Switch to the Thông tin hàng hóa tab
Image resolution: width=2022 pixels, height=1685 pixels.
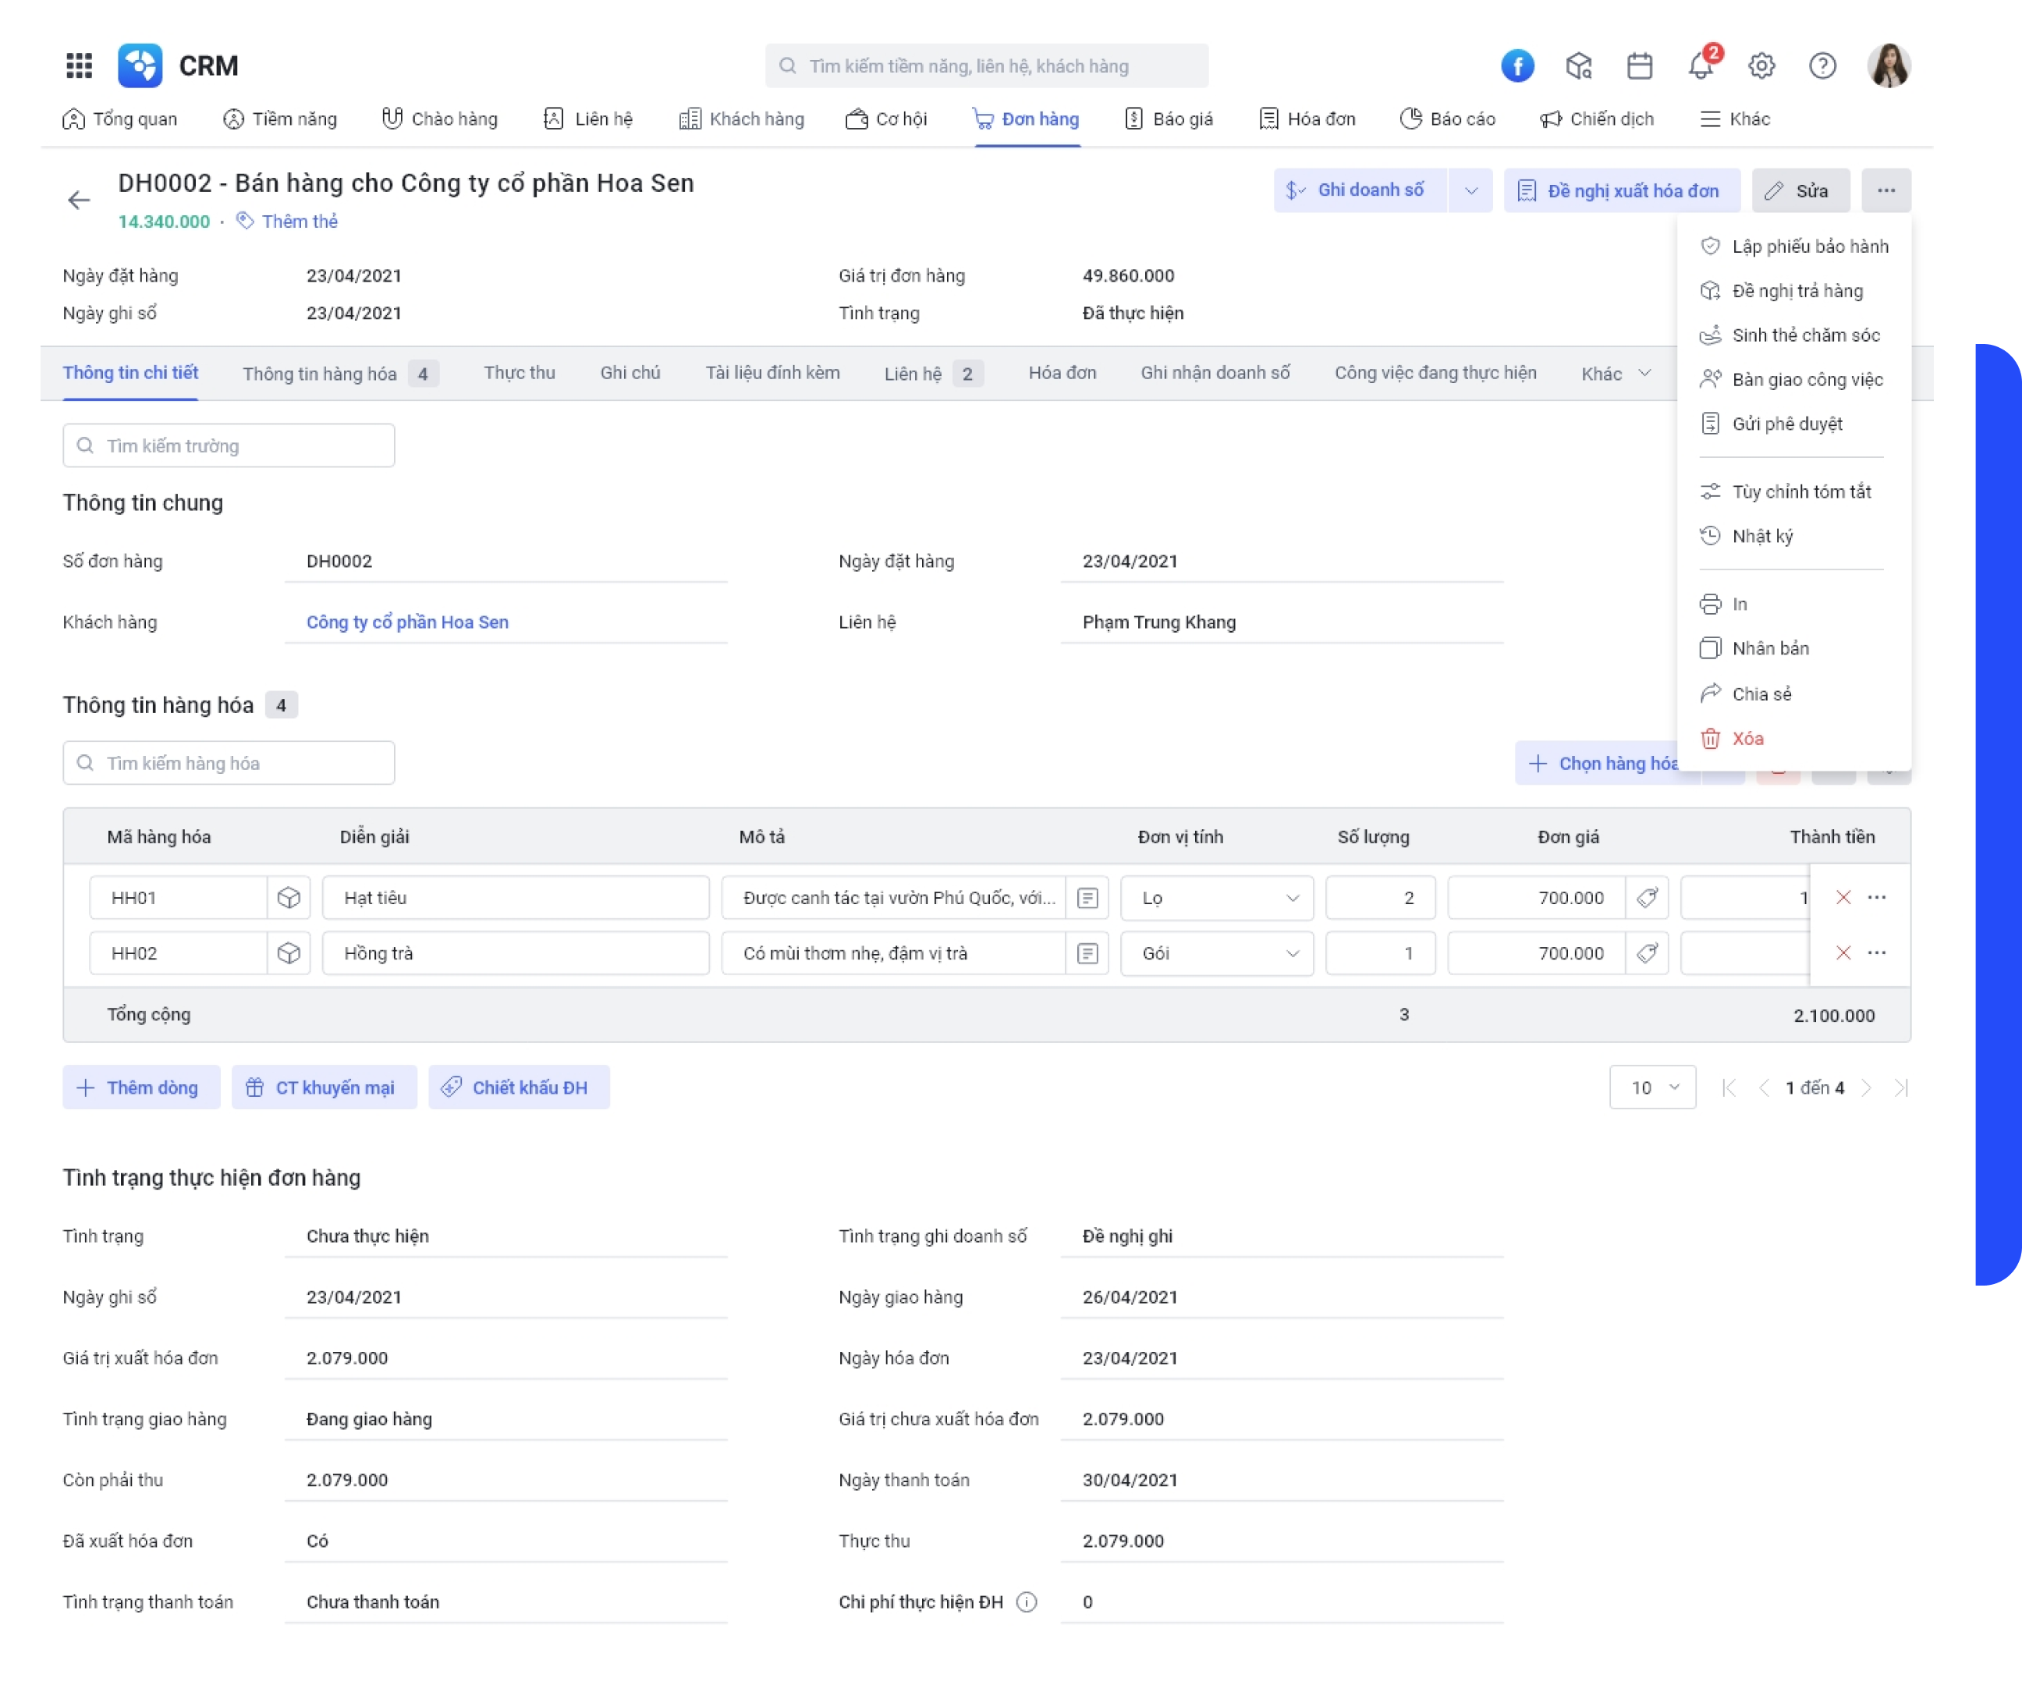click(321, 374)
